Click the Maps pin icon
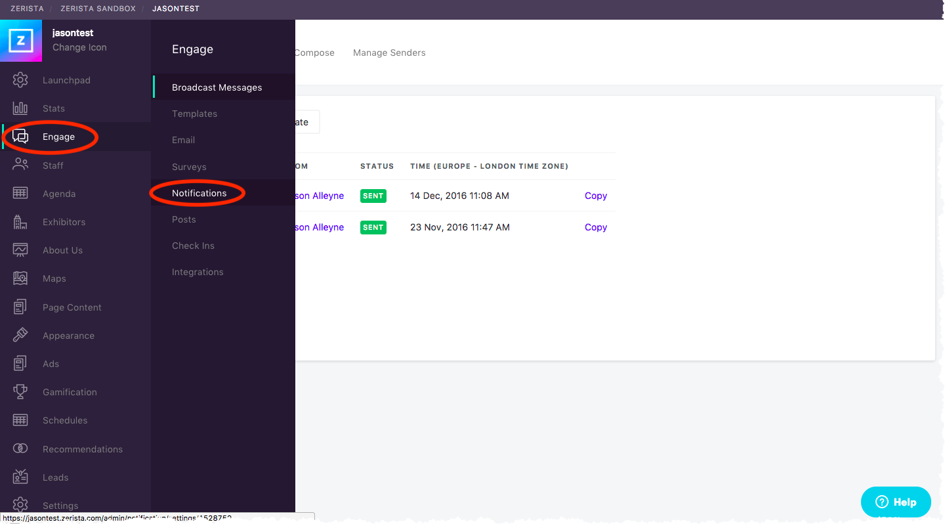945x524 pixels. [x=20, y=278]
